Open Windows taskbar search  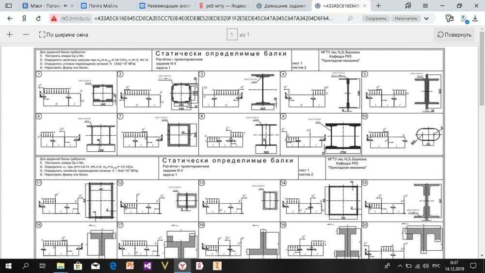(x=26, y=266)
